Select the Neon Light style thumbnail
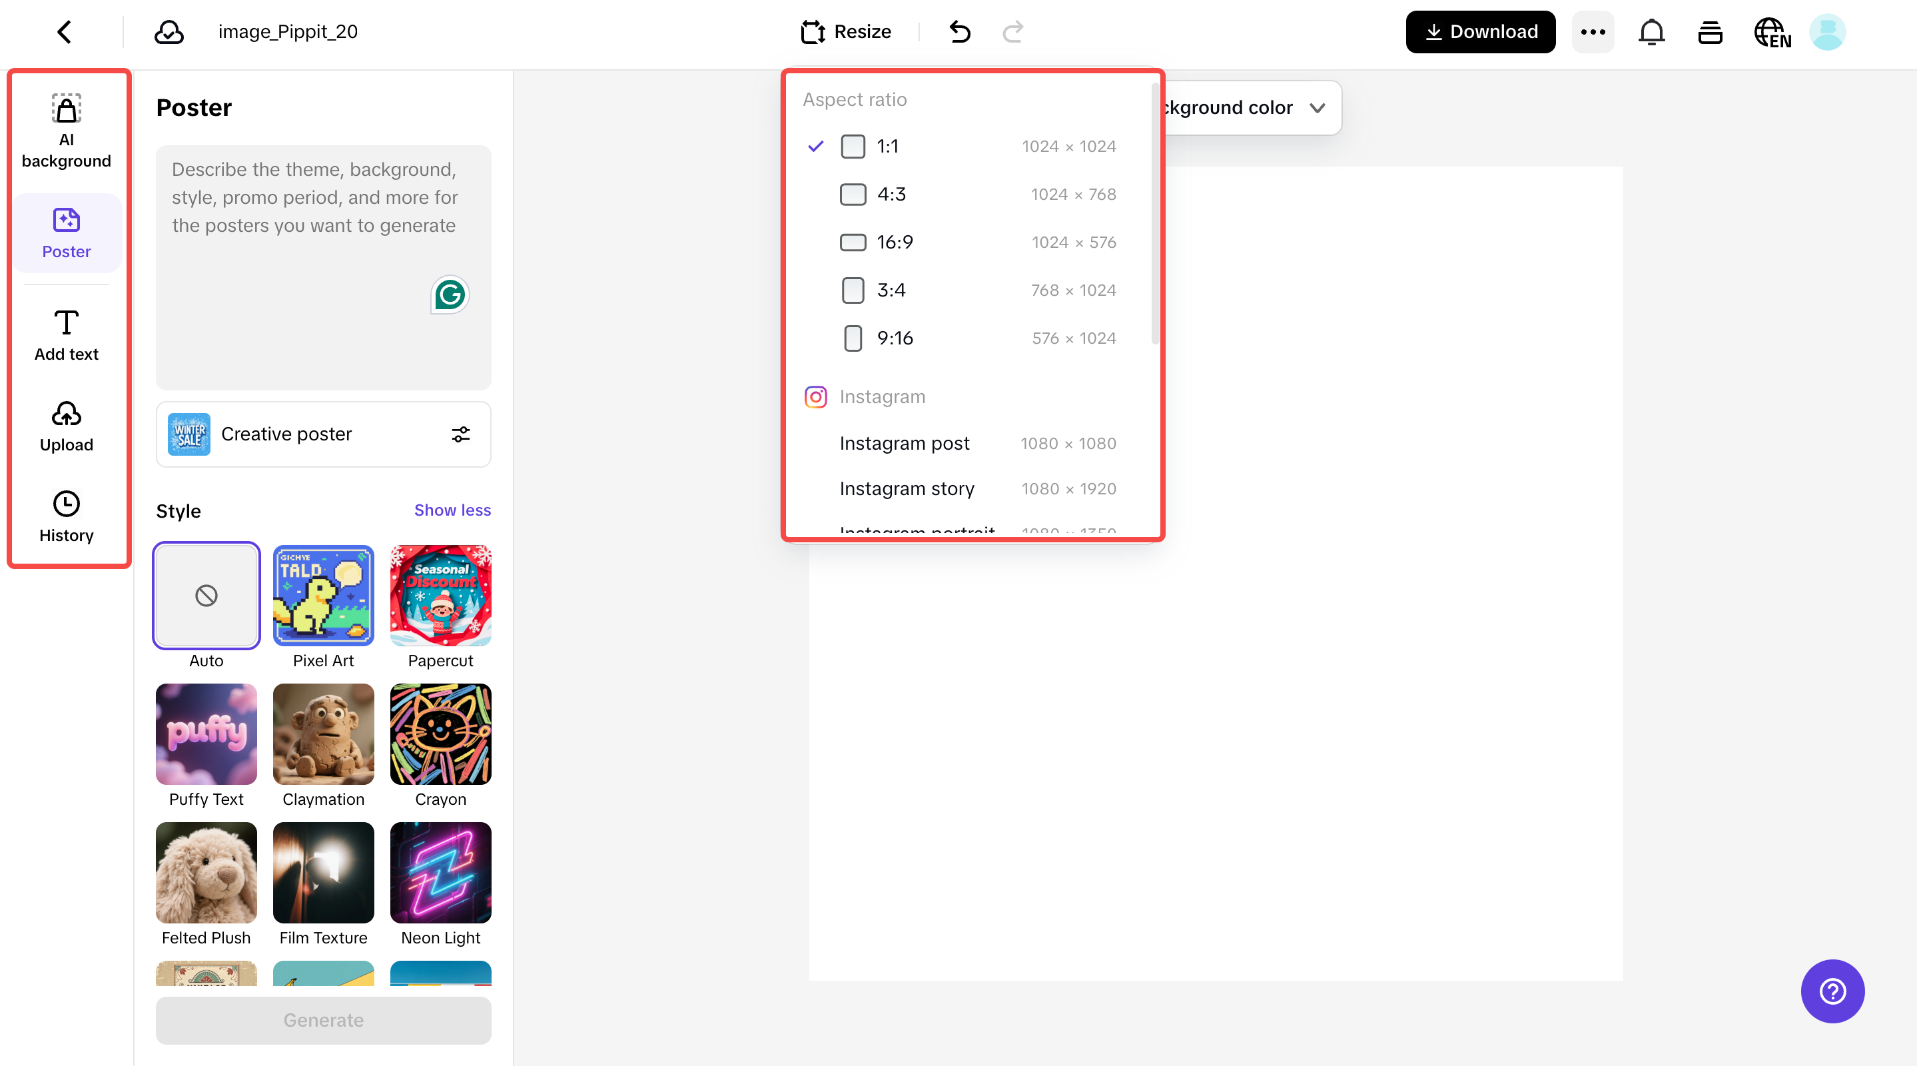This screenshot has width=1917, height=1066. [x=440, y=872]
